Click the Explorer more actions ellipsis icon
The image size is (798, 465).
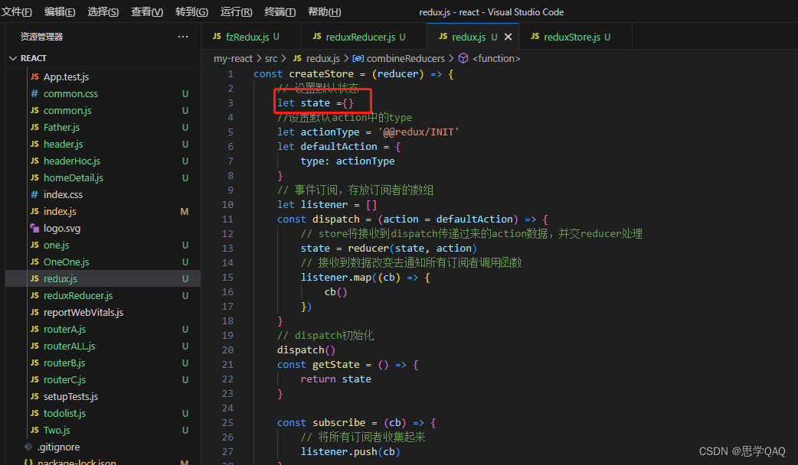click(183, 36)
